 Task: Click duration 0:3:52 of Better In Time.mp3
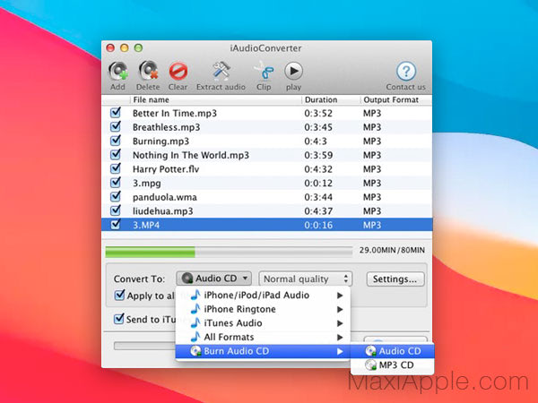318,113
